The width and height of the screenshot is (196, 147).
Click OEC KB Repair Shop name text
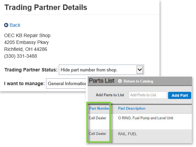point(27,35)
